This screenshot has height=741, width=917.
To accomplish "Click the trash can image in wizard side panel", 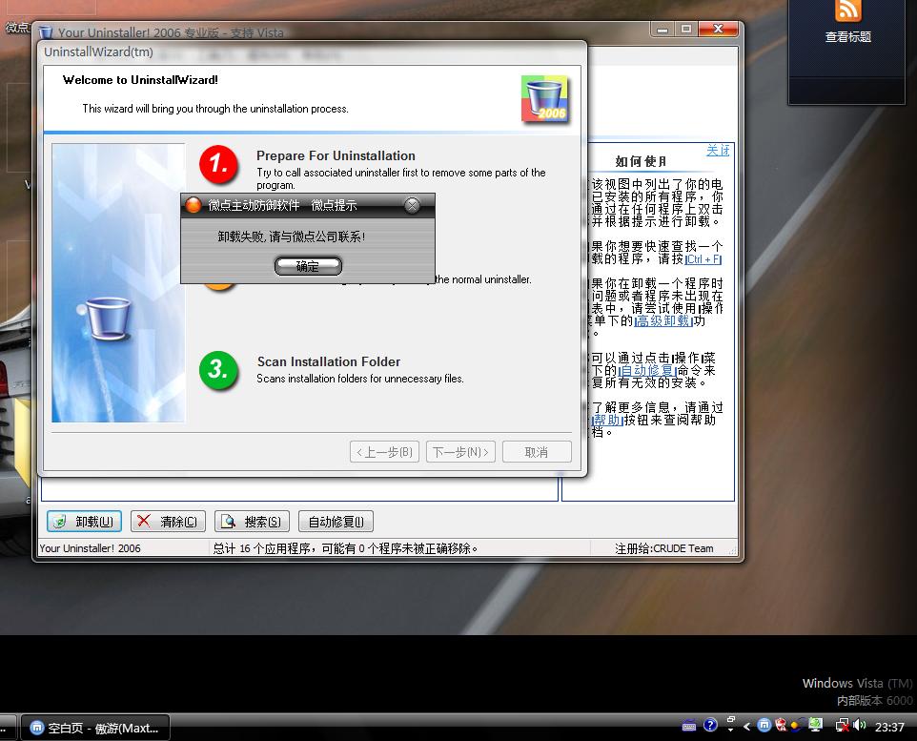I will pyautogui.click(x=108, y=318).
